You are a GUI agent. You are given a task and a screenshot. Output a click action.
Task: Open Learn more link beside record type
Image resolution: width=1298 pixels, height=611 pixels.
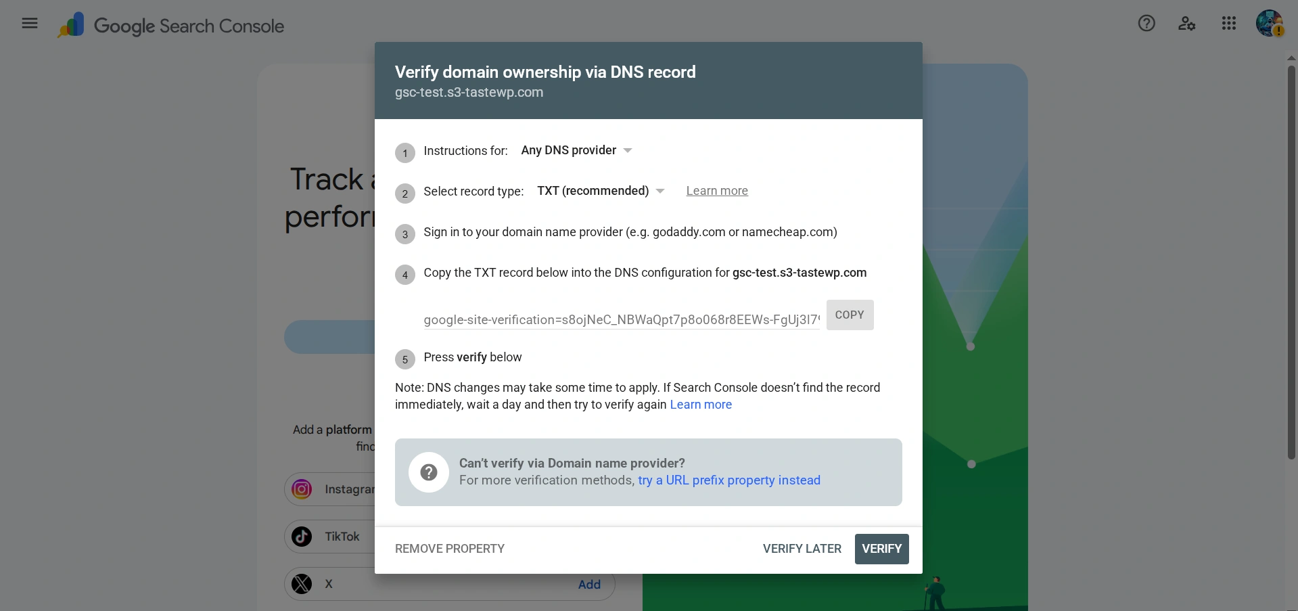tap(717, 191)
